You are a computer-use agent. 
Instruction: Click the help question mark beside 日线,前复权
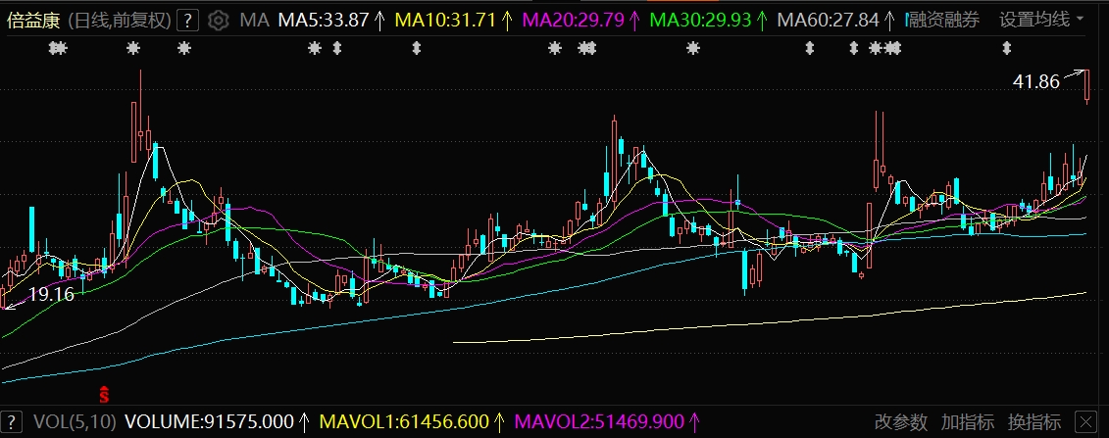(x=189, y=20)
